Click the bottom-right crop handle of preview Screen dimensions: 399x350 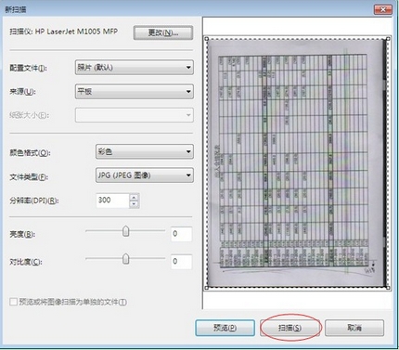(x=388, y=288)
